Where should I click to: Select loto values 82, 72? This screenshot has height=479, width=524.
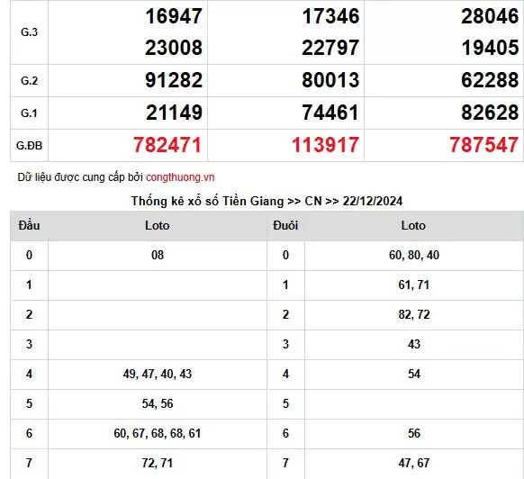[414, 315]
